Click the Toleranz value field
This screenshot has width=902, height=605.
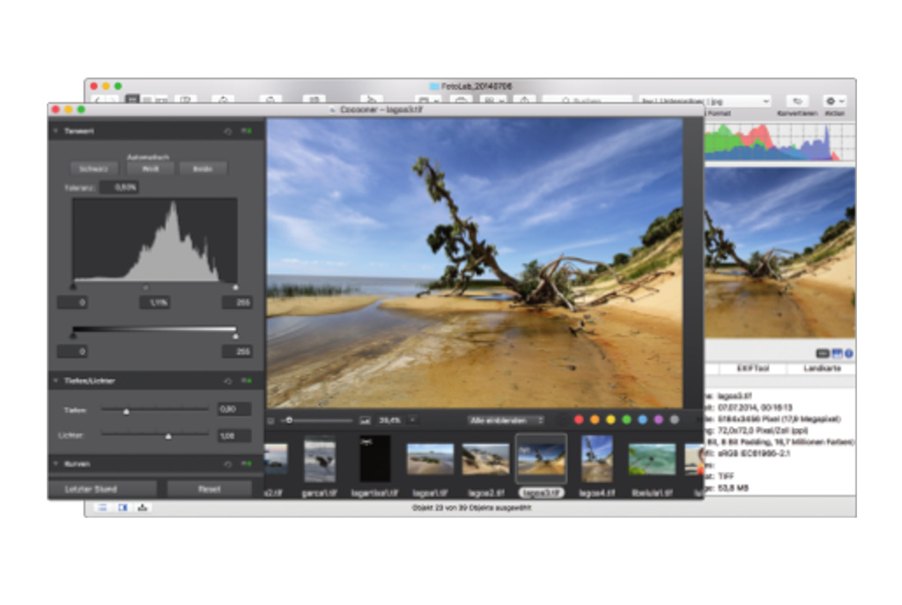[x=119, y=188]
